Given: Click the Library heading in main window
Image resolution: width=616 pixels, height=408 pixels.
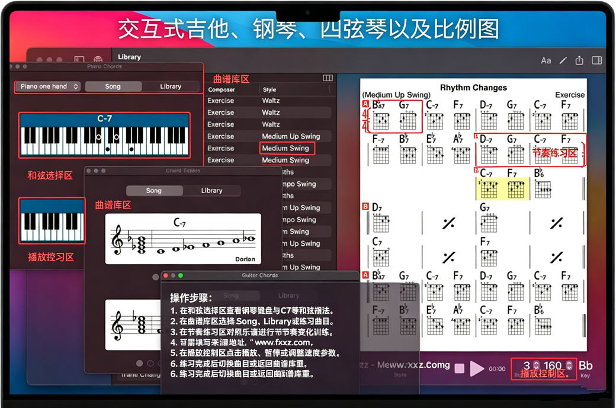Looking at the screenshot, I should coord(129,57).
